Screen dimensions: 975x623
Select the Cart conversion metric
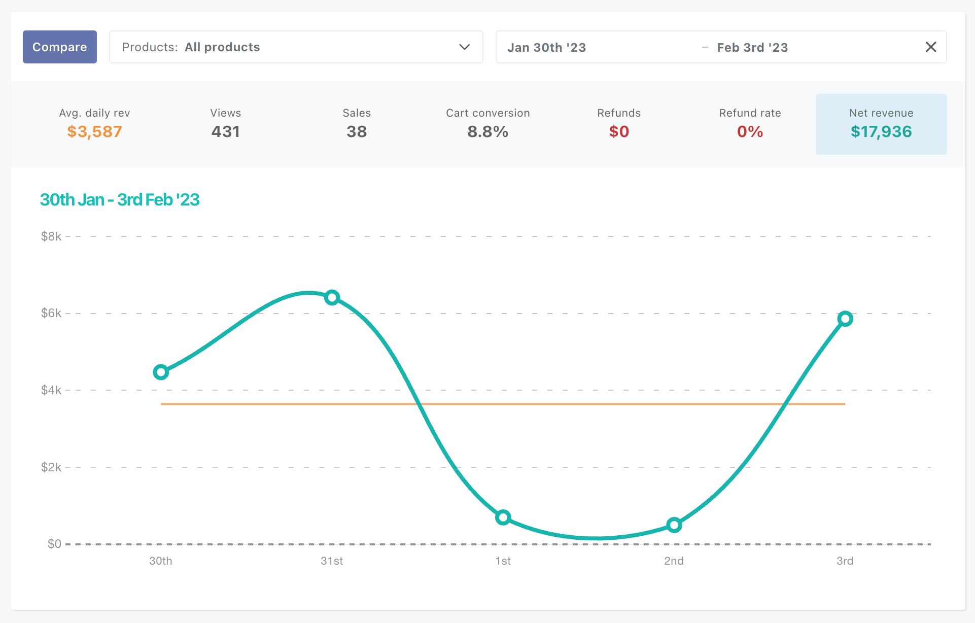pos(487,124)
